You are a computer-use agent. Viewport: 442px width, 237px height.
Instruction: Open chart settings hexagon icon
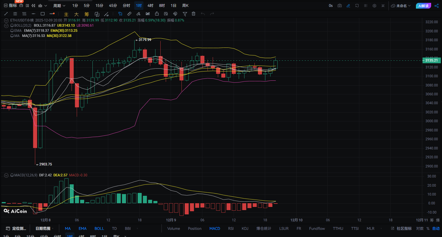point(374,6)
